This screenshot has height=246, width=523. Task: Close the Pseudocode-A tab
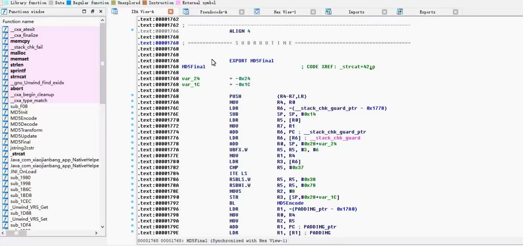242,12
